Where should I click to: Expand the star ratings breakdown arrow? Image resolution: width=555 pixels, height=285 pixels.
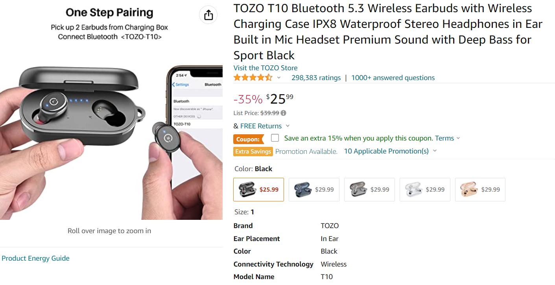[x=279, y=78]
